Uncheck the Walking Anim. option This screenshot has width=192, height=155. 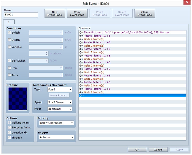click(9, 123)
